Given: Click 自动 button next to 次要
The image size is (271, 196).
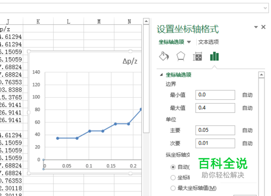Looking at the screenshot, I should 247,144.
